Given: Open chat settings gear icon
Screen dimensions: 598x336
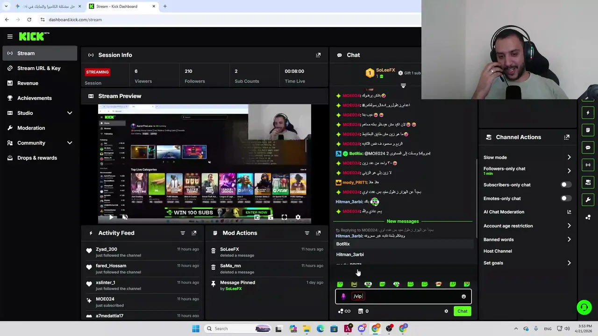Looking at the screenshot, I should (446, 311).
